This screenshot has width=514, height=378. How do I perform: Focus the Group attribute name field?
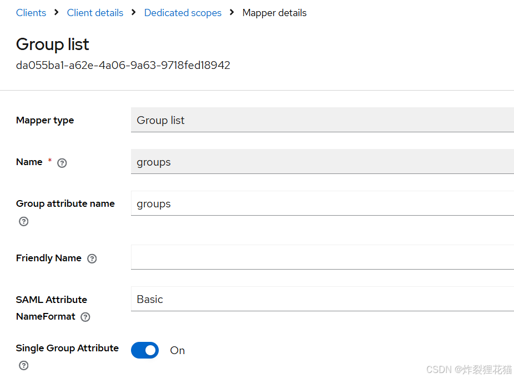[x=322, y=203]
